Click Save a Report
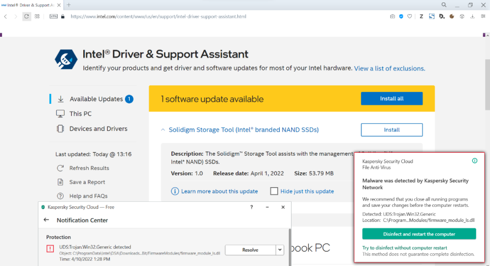The width and height of the screenshot is (490, 266). point(87,182)
